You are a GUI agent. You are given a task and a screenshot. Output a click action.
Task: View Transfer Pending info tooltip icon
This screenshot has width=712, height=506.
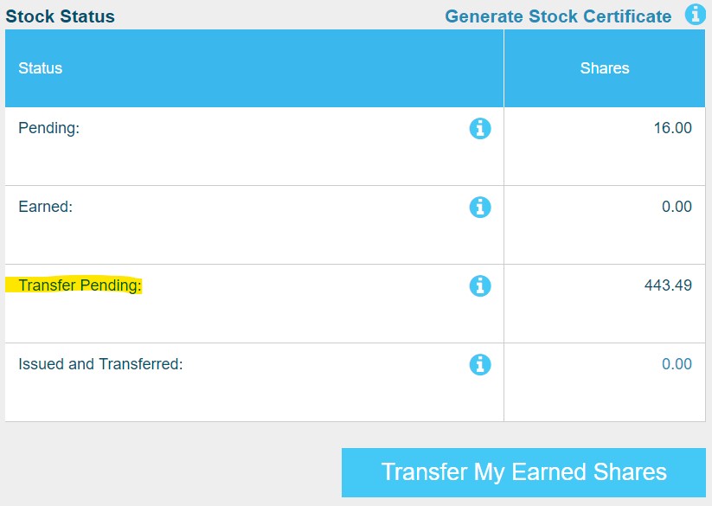[x=480, y=286]
